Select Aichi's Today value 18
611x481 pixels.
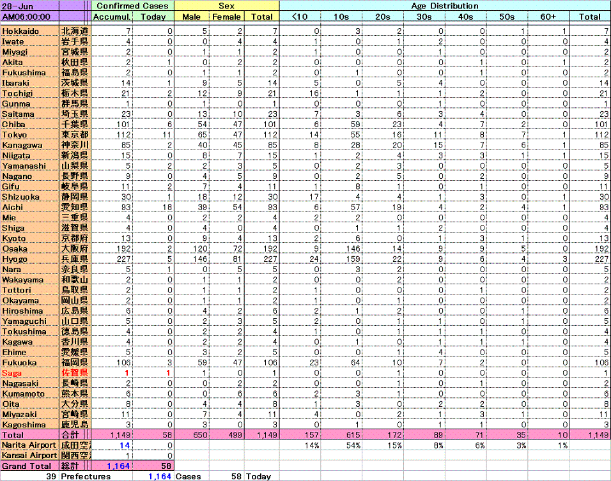[x=153, y=207]
